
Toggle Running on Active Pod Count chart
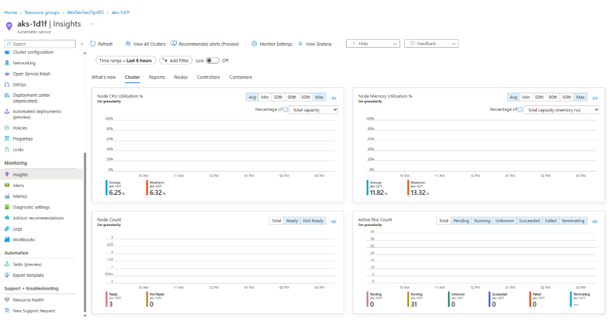(x=482, y=221)
